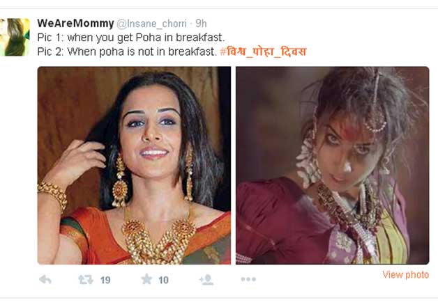The image size is (438, 307).
Task: Open the tweet permalink via 9h timestamp
Action: click(201, 24)
